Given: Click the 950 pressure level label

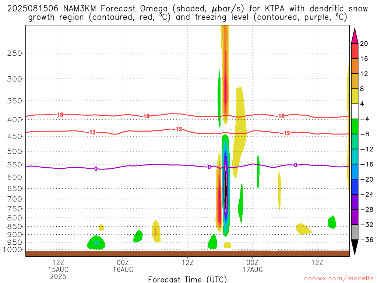Looking at the screenshot, I should point(15,242).
